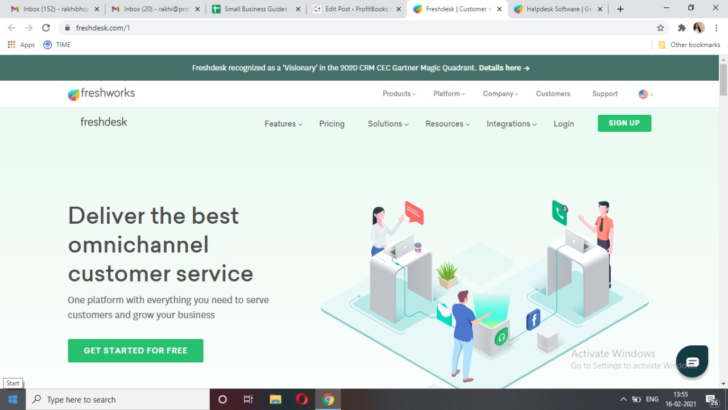Open the Chrome profile avatar
This screenshot has width=728, height=410.
pyautogui.click(x=699, y=27)
